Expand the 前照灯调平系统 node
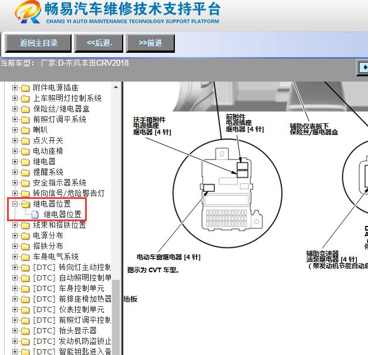The image size is (368, 355). pyautogui.click(x=15, y=119)
